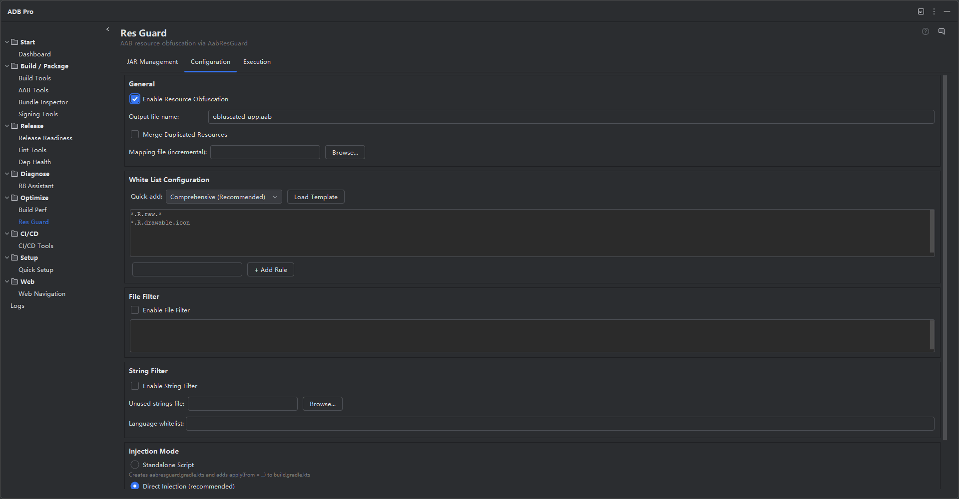Open R8 Assistant in the sidebar
The image size is (959, 499).
click(x=36, y=186)
